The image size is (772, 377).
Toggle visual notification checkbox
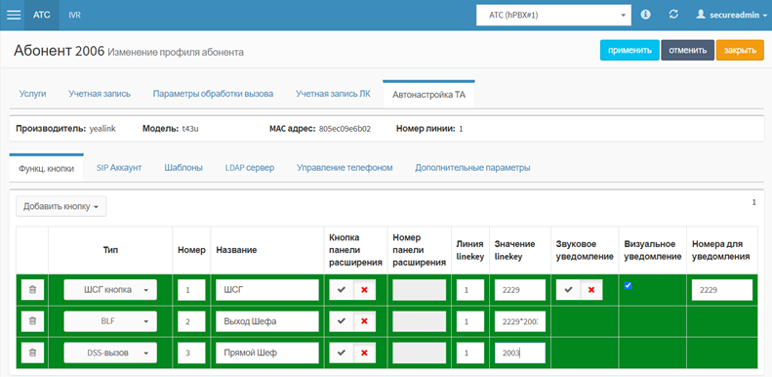click(x=628, y=286)
